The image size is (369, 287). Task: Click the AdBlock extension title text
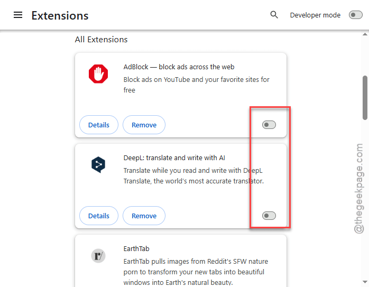[x=179, y=67]
